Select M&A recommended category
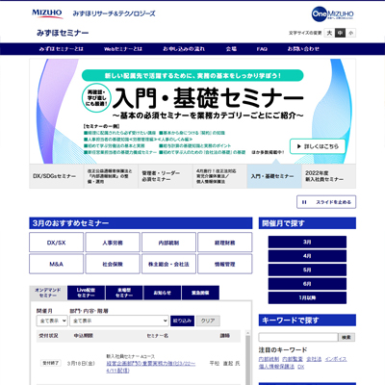Image resolution: width=385 pixels, height=385 pixels. [x=56, y=264]
